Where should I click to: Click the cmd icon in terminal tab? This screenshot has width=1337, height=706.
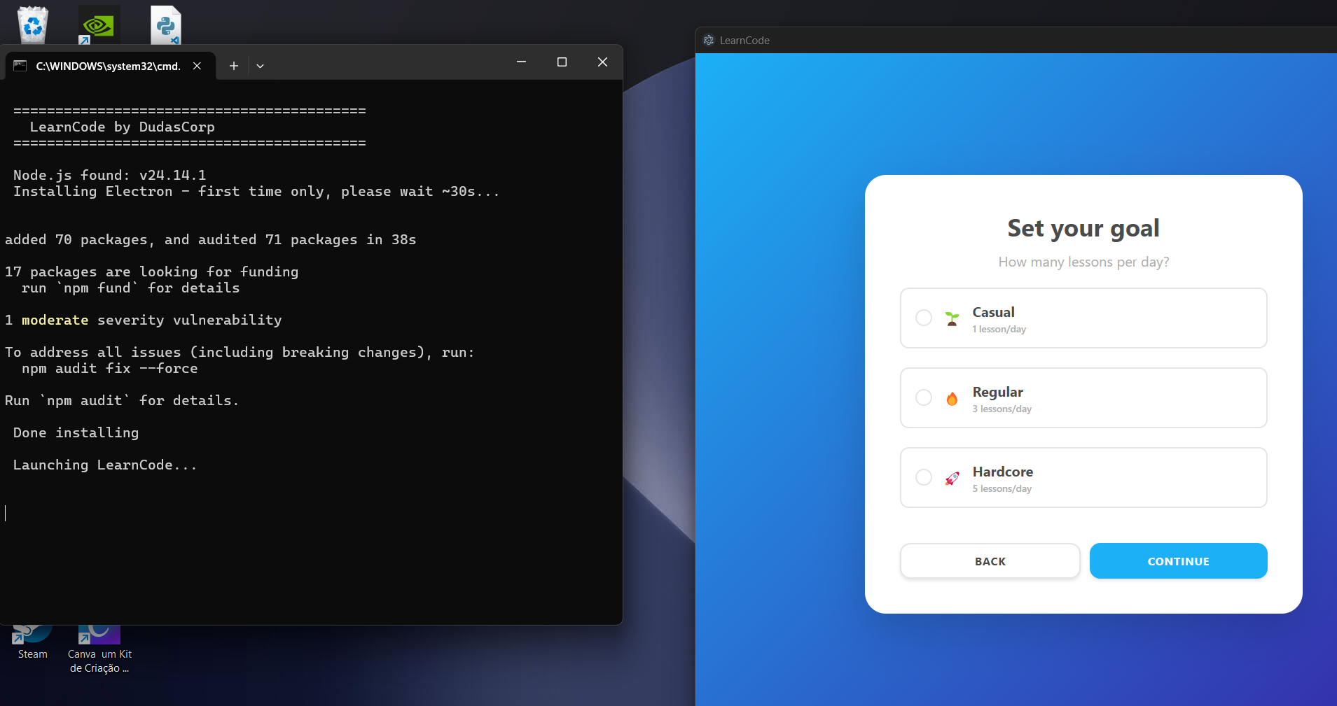tap(20, 66)
